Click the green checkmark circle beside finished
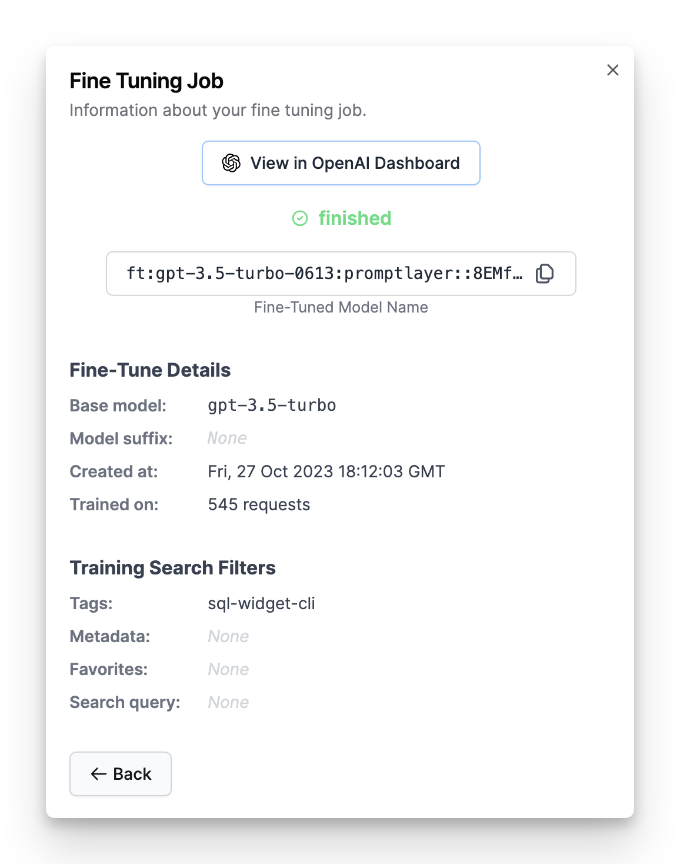680x864 pixels. click(301, 218)
